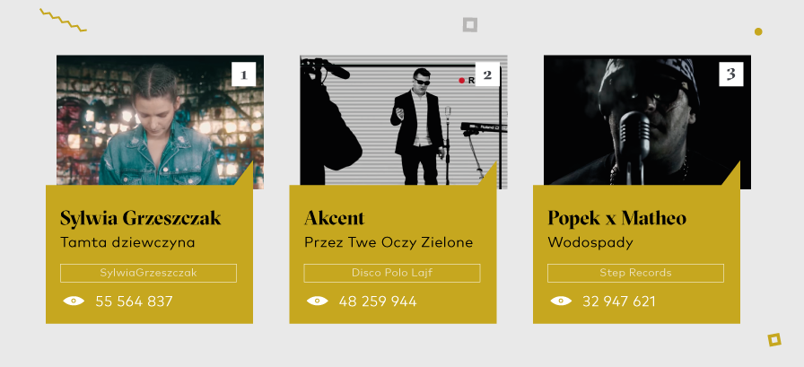This screenshot has width=804, height=367.
Task: Click the yellow dot in top-right corner
Action: tap(758, 31)
